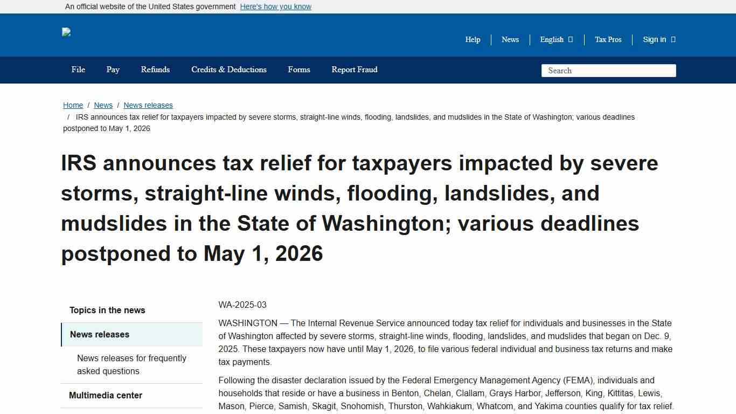Open the Tax Pros page
Viewport: 736px width, 414px height.
click(x=608, y=39)
